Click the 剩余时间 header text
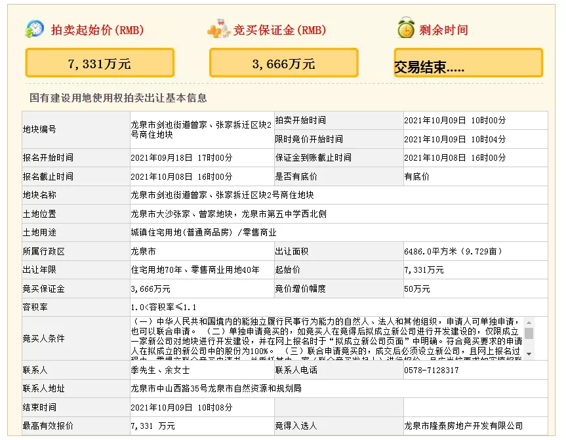Image resolution: width=566 pixels, height=440 pixels. pyautogui.click(x=443, y=30)
